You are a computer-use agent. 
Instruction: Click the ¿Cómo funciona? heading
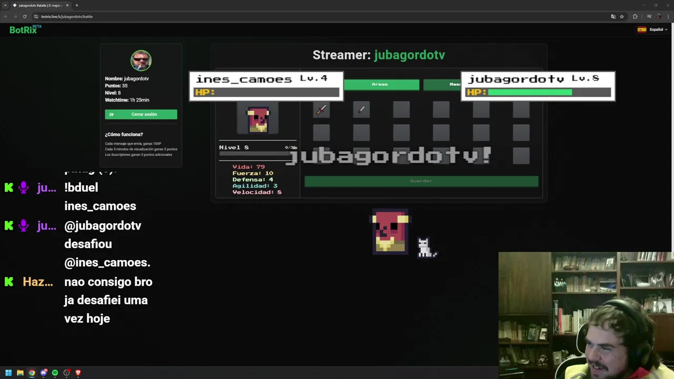(x=124, y=134)
